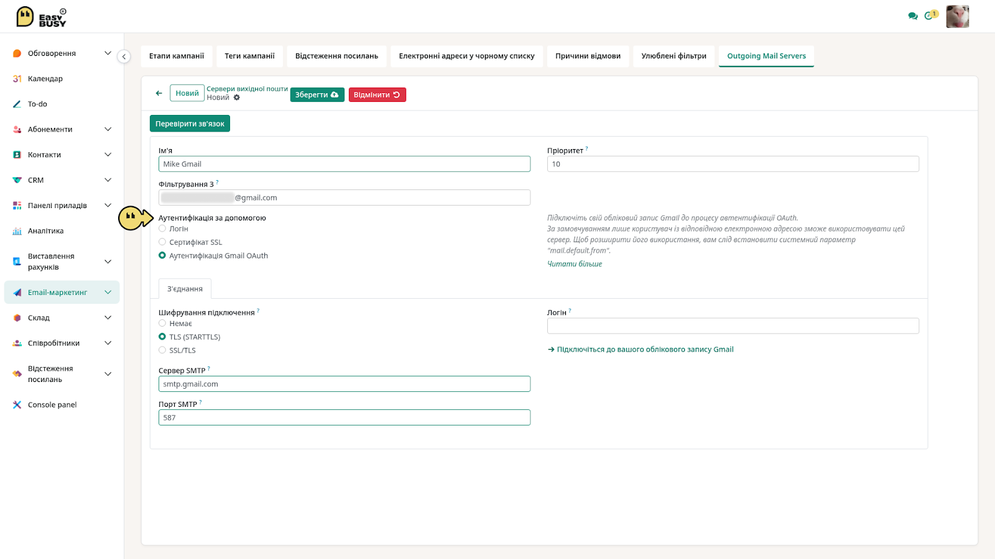Open the user avatar menu

[957, 17]
